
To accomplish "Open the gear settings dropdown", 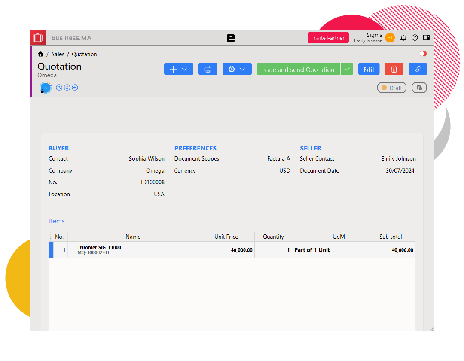I will tap(237, 69).
